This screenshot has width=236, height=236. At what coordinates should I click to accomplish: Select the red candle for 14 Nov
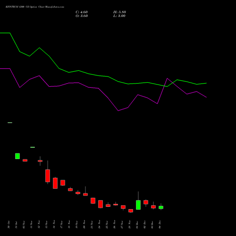(x=55, y=183)
